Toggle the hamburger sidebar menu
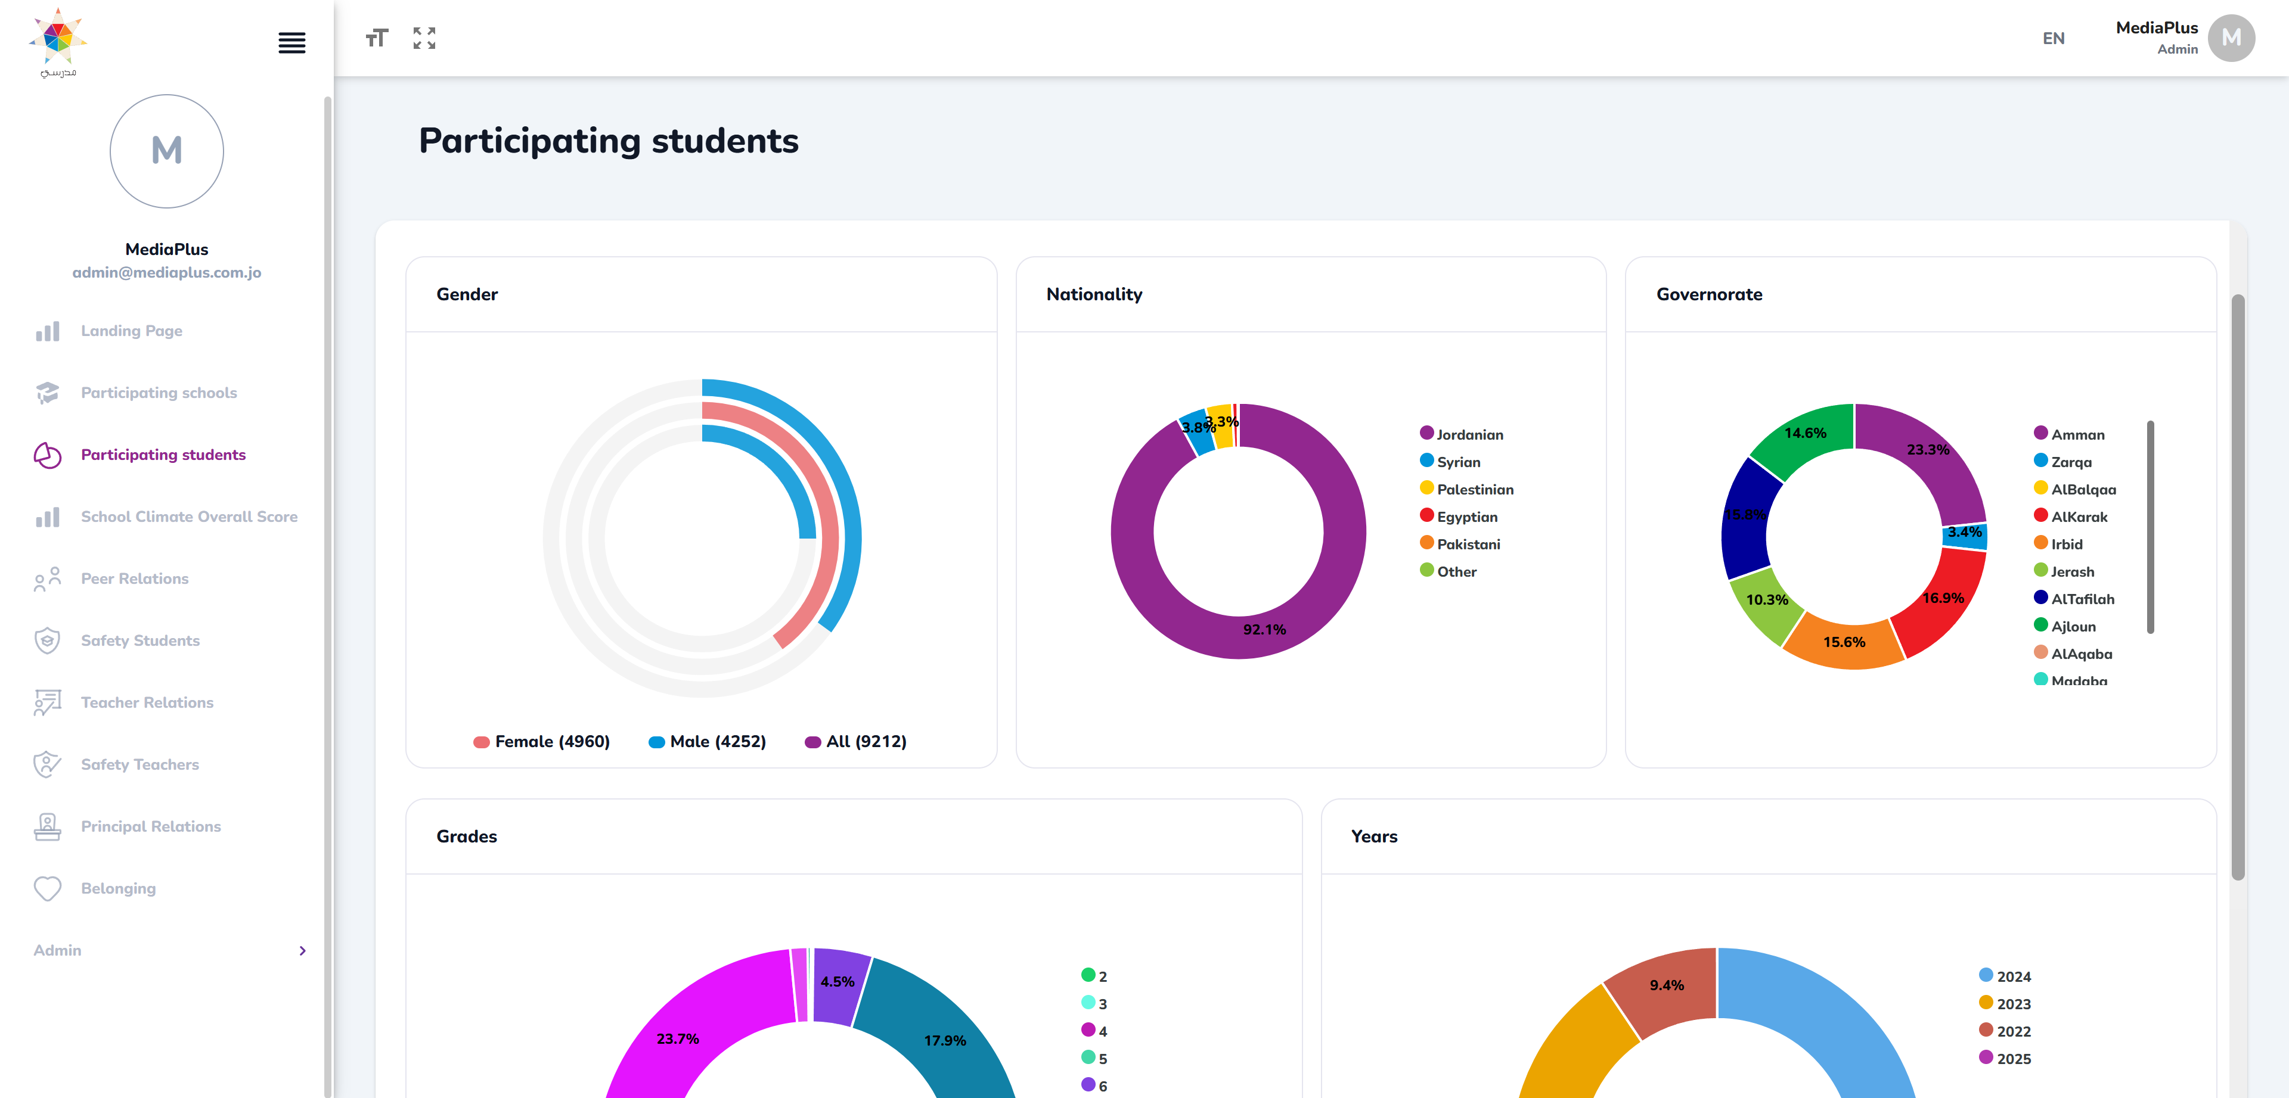The width and height of the screenshot is (2289, 1098). (x=291, y=42)
